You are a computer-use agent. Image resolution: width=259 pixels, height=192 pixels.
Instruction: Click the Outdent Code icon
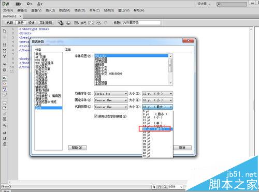pos(5,138)
